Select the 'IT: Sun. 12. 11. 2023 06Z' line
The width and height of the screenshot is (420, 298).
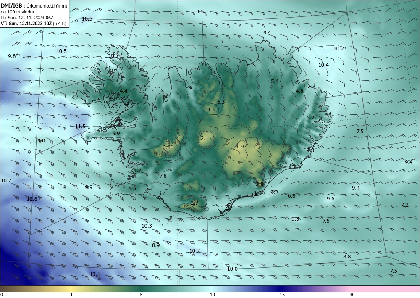27,18
